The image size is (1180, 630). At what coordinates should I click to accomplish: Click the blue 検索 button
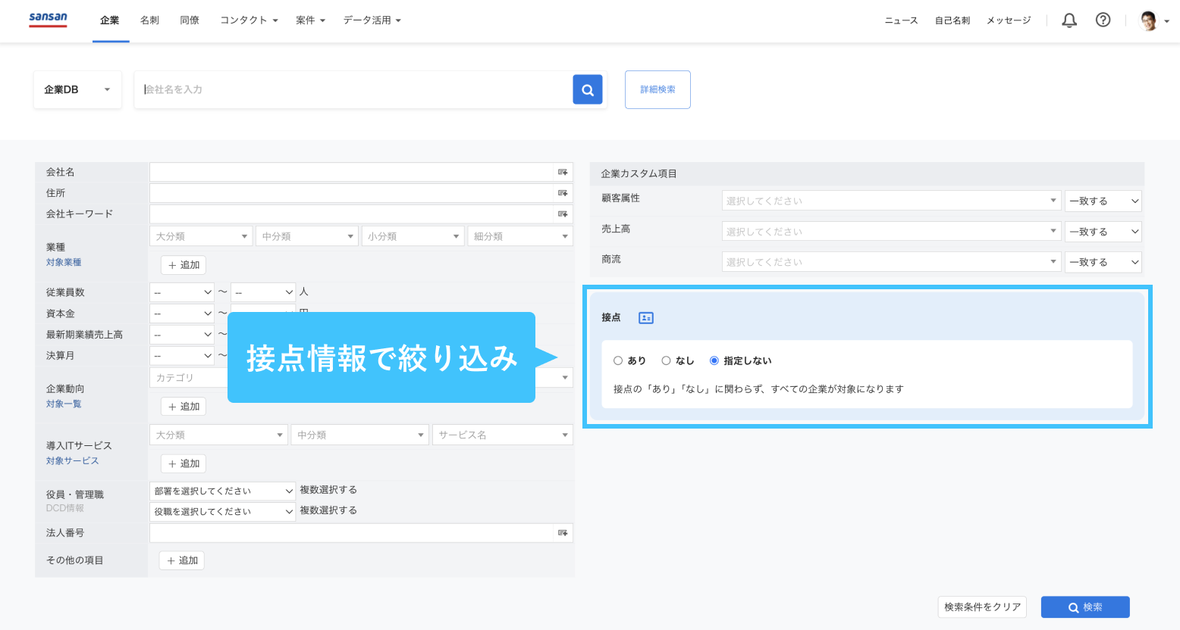(1085, 607)
